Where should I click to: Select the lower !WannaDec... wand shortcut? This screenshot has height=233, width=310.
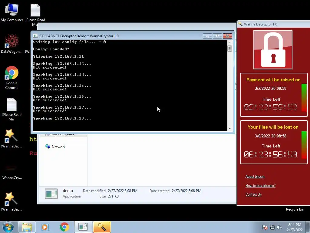point(12,201)
